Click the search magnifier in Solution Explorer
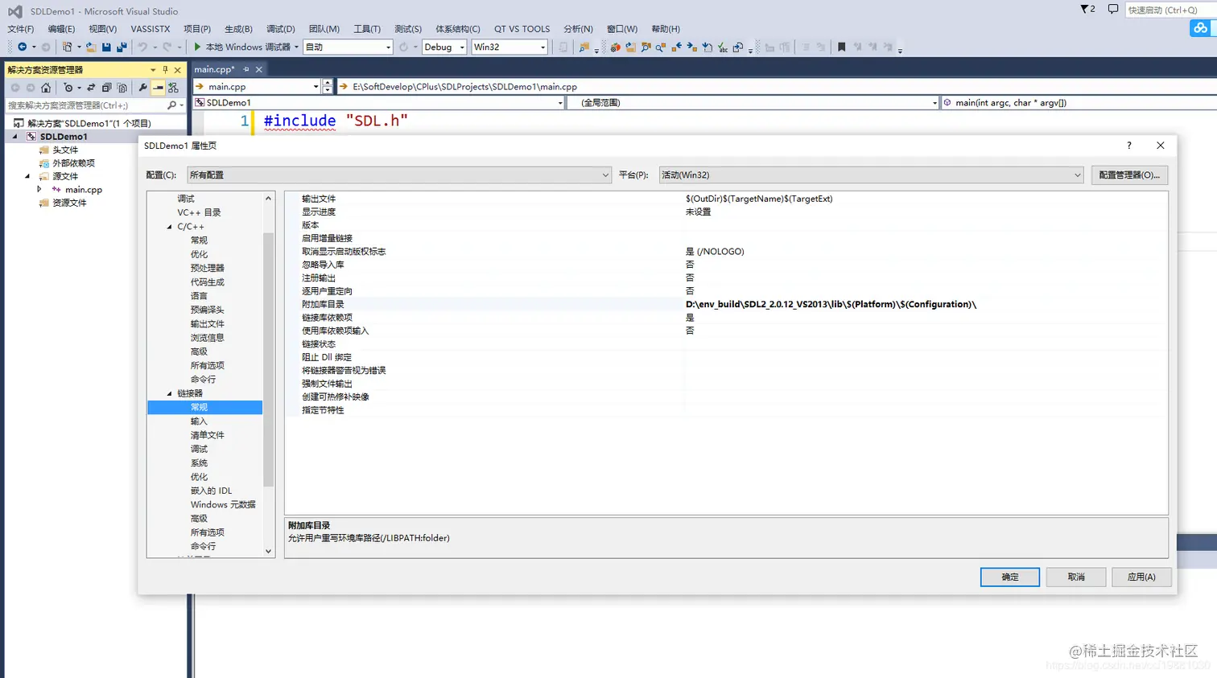The width and height of the screenshot is (1217, 678). click(171, 105)
